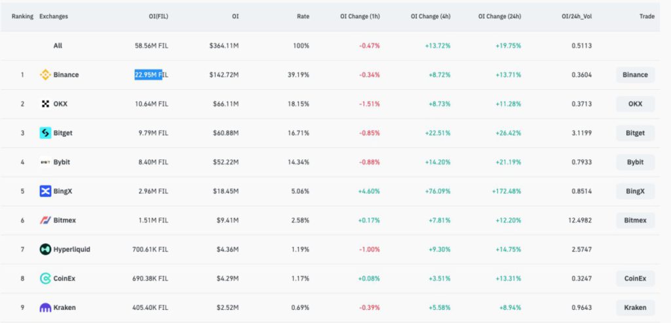Viewport: 671px width, 323px height.
Task: Click the Hyperliquid exchange logo icon
Action: click(45, 249)
